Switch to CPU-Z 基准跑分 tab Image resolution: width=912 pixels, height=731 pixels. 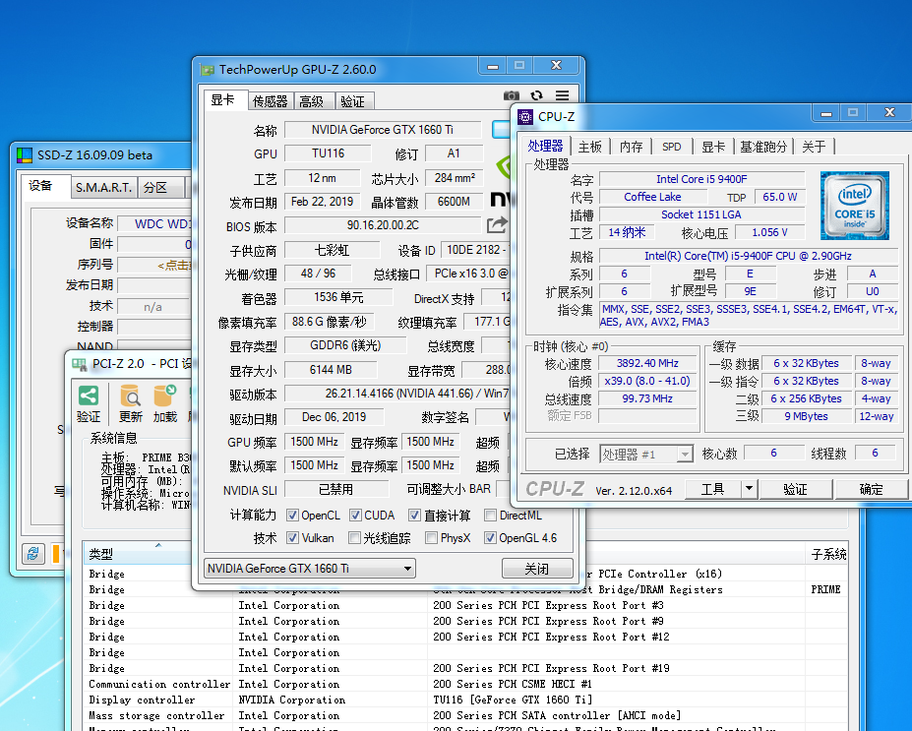[x=763, y=148]
